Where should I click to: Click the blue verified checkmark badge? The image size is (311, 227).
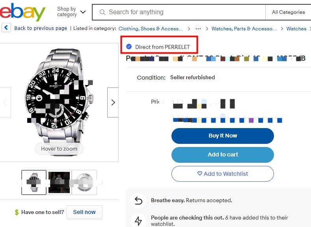[x=129, y=47]
